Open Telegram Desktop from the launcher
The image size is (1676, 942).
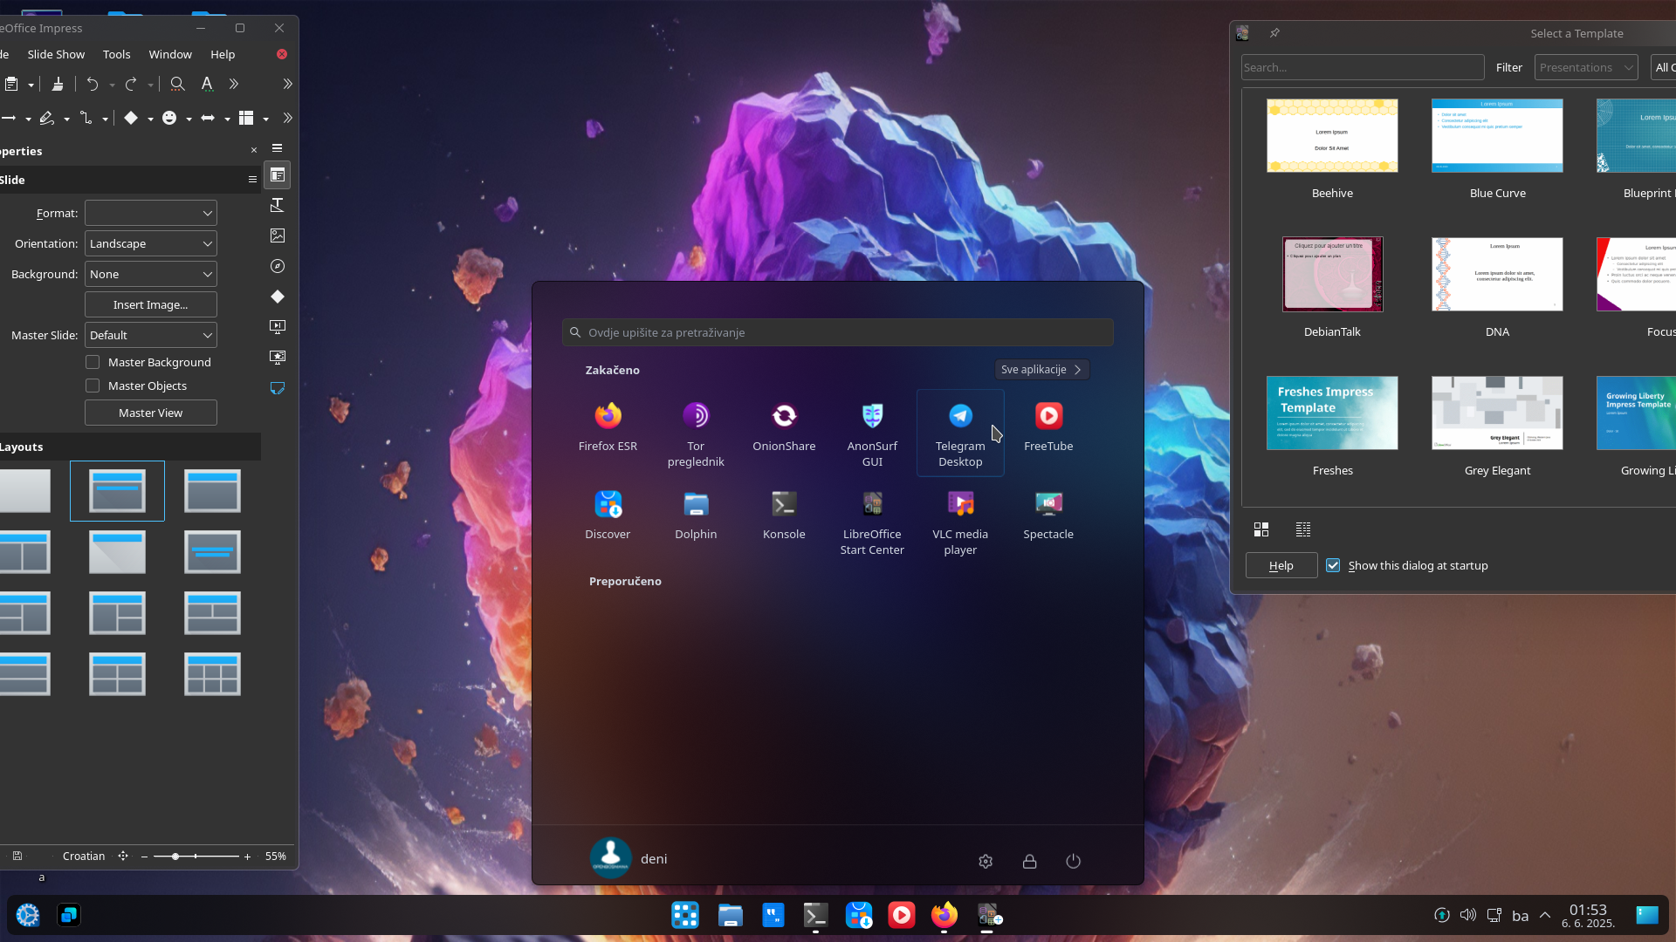tap(960, 433)
